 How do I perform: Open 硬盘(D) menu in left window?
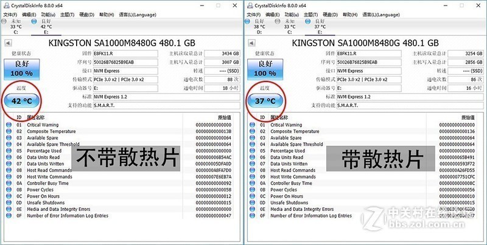(x=86, y=15)
